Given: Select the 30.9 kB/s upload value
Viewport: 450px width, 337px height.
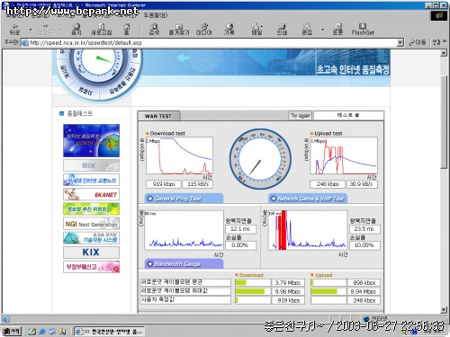Looking at the screenshot, I should pos(362,184).
